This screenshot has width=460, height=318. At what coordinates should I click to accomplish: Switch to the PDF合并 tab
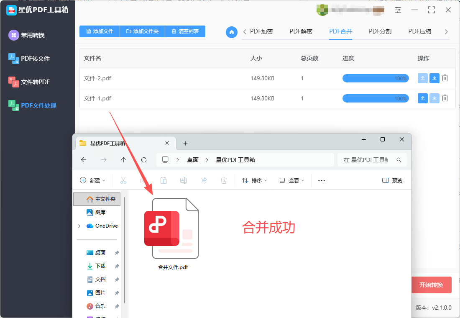pyautogui.click(x=340, y=31)
